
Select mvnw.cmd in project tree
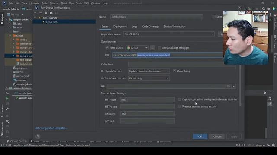(x=22, y=76)
